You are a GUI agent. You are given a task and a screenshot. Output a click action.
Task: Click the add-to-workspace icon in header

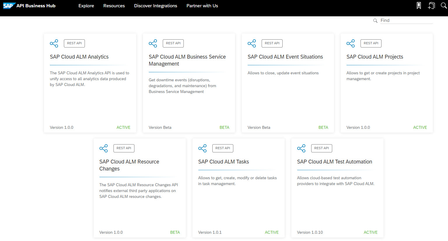[431, 6]
